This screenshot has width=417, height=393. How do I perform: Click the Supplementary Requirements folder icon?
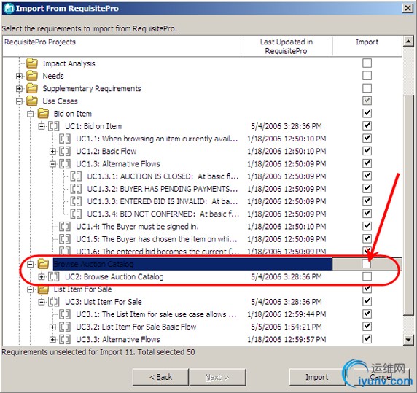pos(32,88)
